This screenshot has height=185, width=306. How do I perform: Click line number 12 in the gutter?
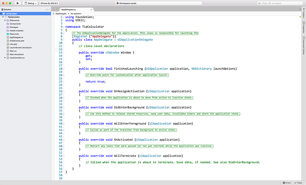(x=61, y=49)
